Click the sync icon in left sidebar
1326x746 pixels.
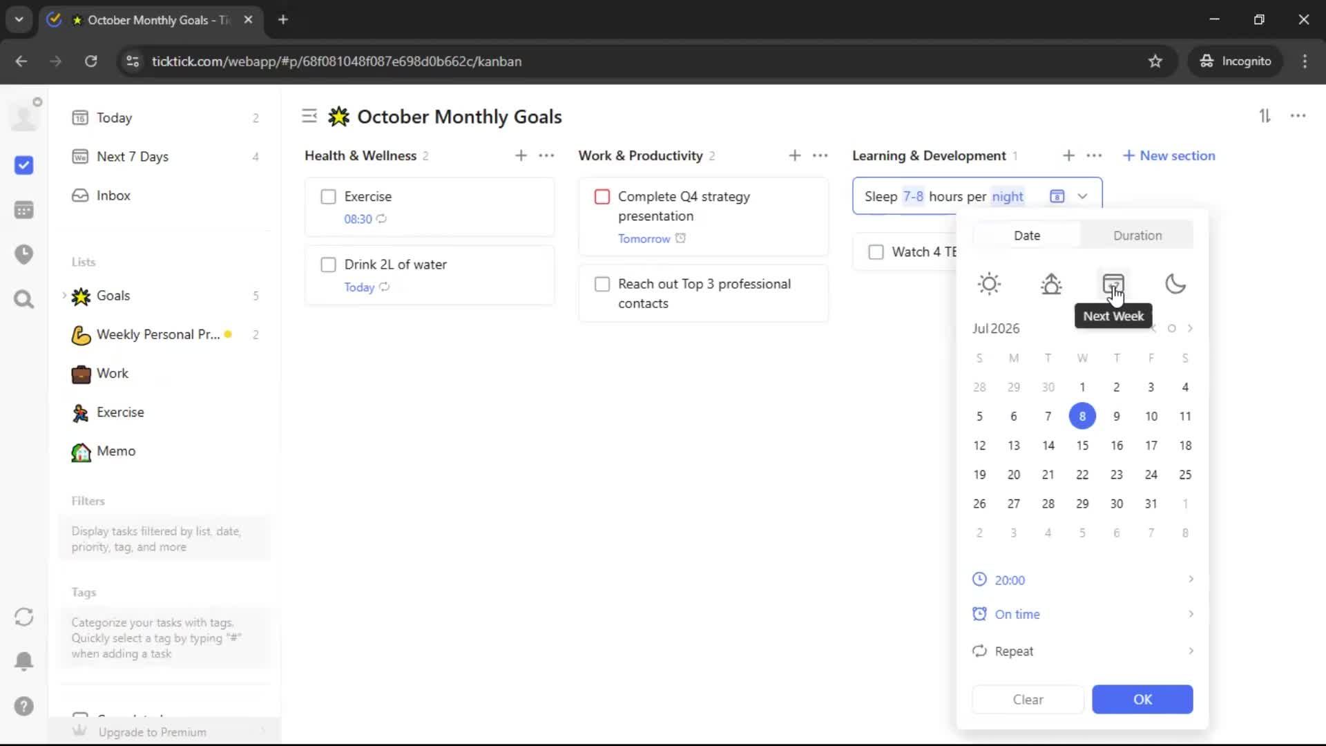[24, 617]
